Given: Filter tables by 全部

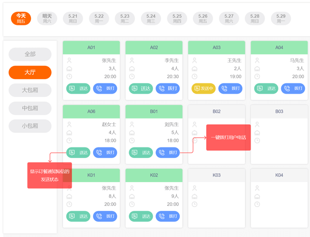Looking at the screenshot, I should click(x=30, y=54).
